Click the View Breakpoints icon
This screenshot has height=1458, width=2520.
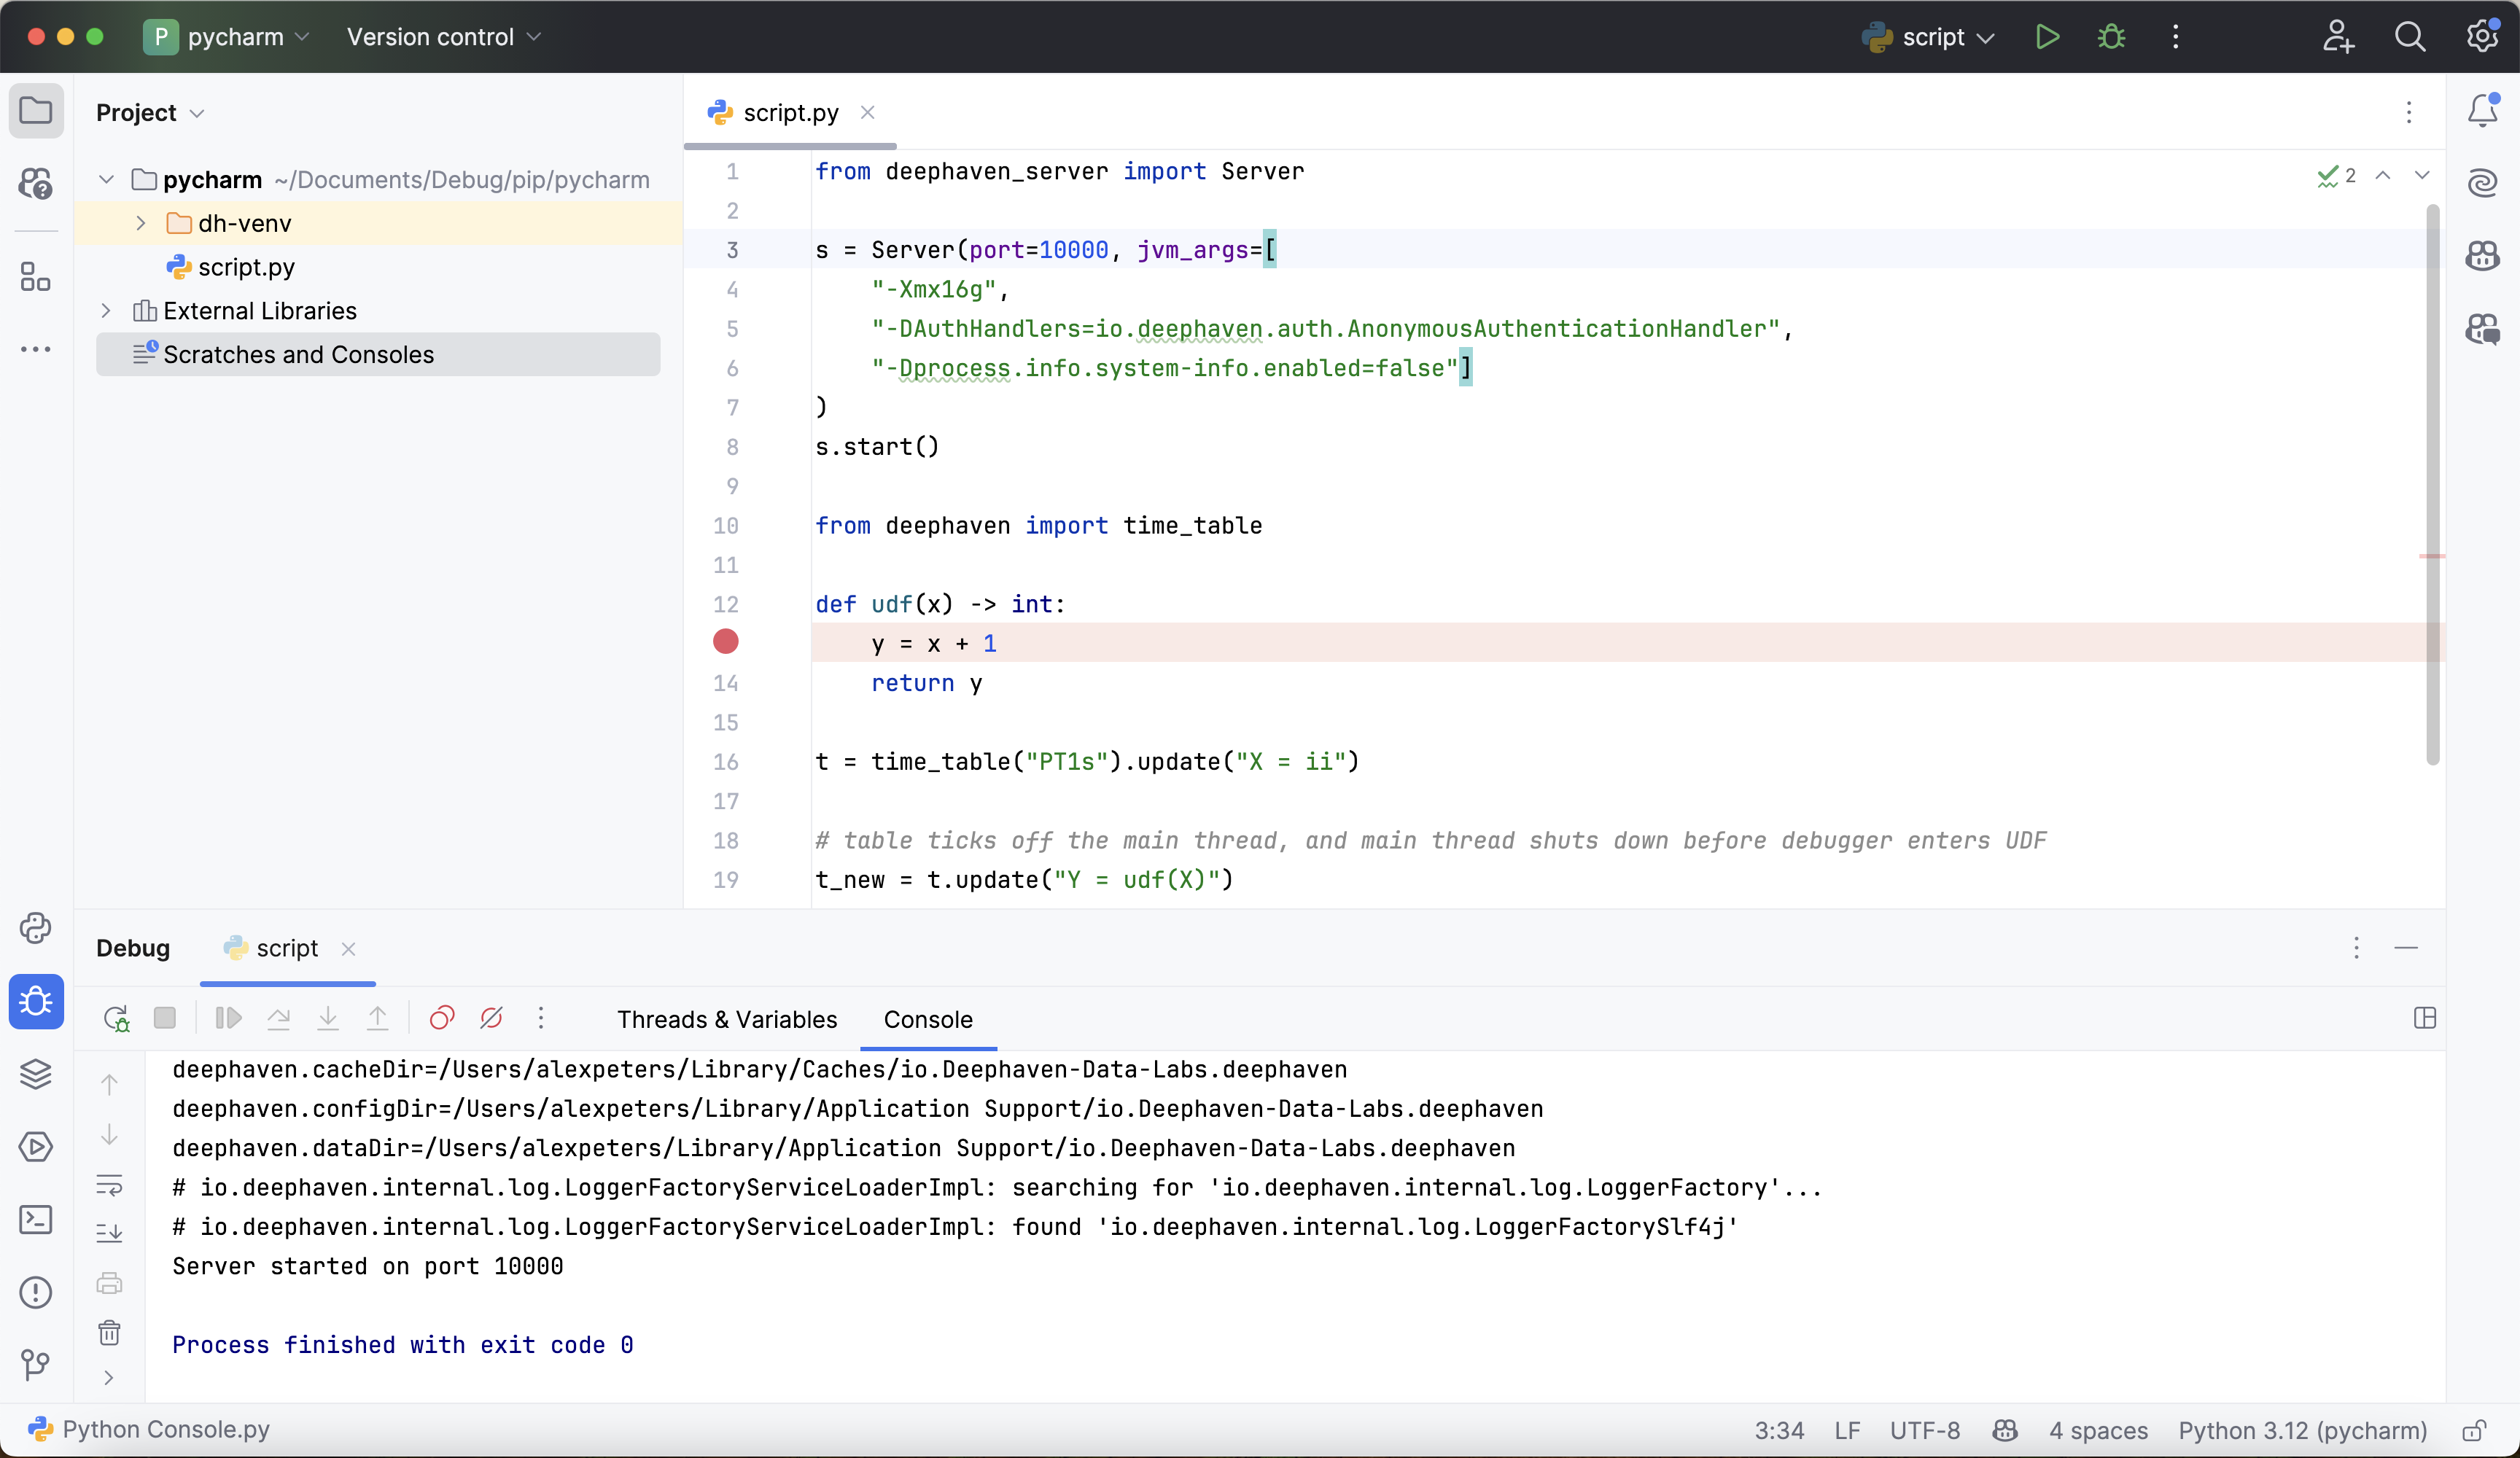click(442, 1019)
